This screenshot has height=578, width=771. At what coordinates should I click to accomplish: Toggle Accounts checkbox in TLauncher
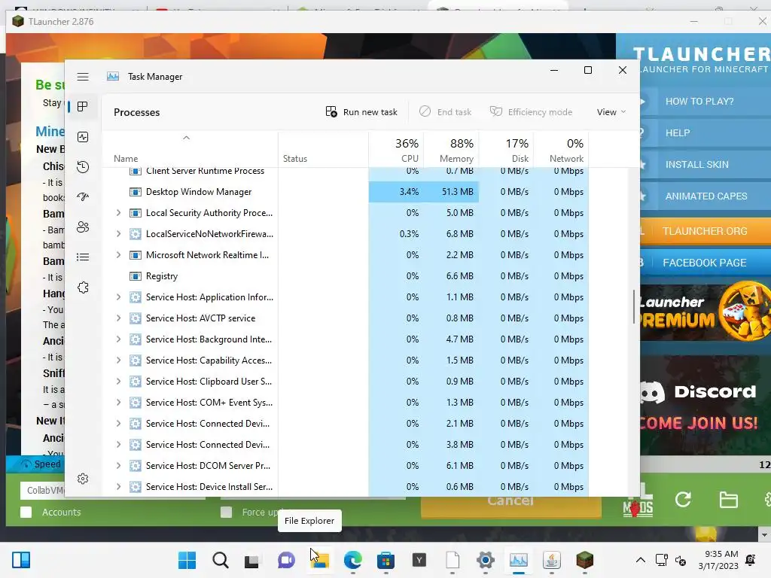[26, 512]
